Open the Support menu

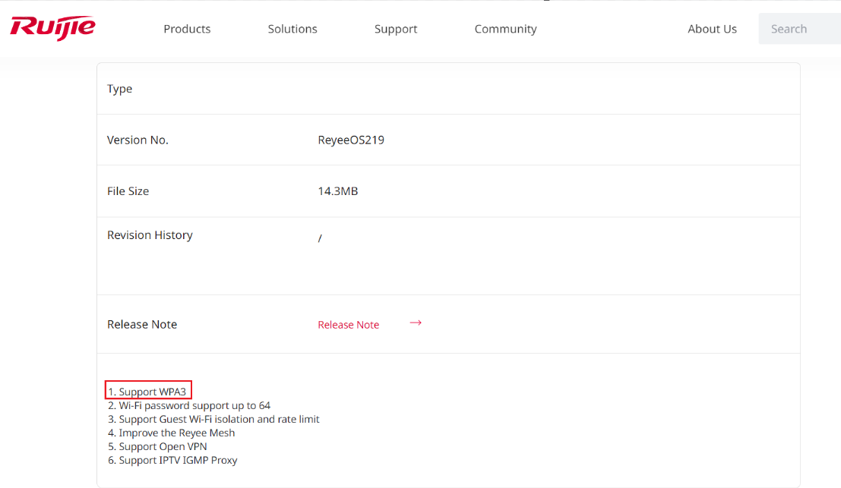[396, 29]
